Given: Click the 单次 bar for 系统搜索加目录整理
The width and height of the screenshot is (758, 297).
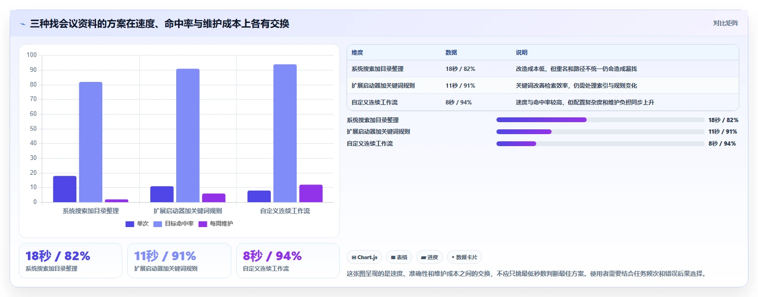Looking at the screenshot, I should (65, 189).
